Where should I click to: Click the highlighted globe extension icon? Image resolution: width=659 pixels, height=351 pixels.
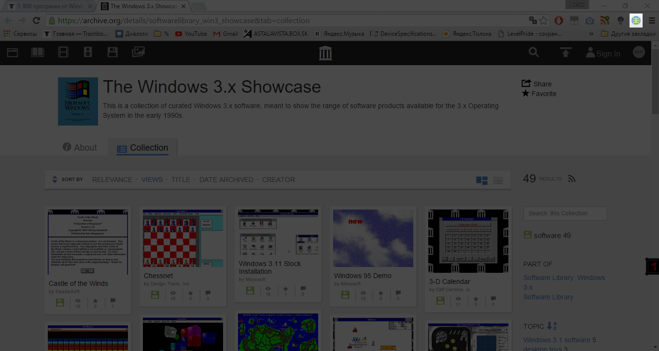636,20
